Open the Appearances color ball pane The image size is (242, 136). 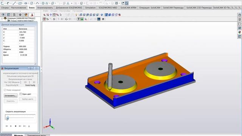click(239, 32)
